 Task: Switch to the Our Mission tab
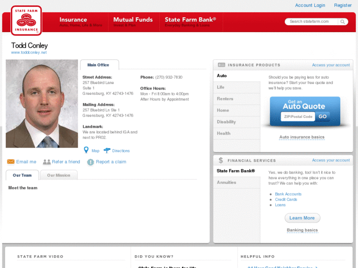[59, 175]
